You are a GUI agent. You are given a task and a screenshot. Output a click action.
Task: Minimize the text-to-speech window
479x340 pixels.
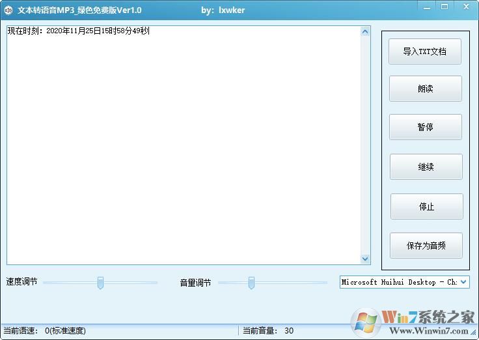[427, 7]
